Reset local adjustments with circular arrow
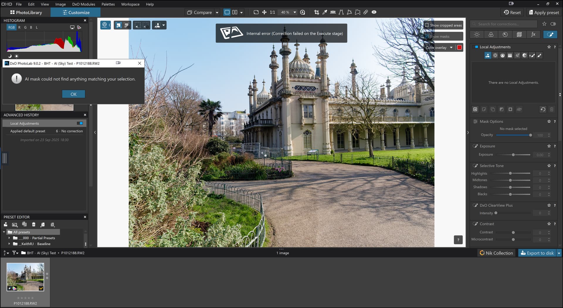Viewport: 563px width, 308px height. point(543,109)
